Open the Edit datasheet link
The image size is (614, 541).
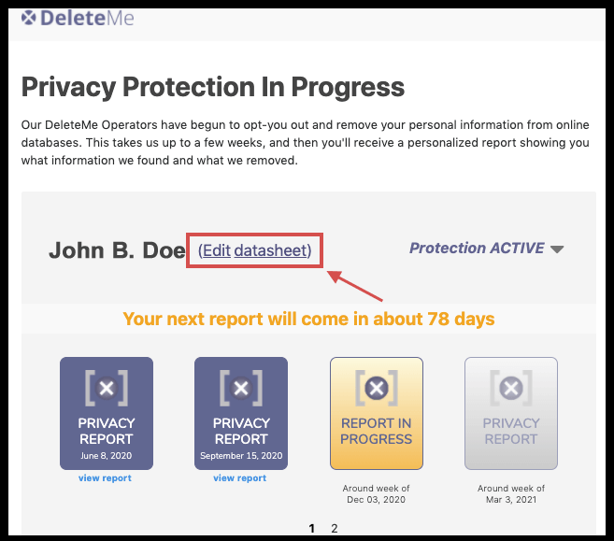coord(255,250)
